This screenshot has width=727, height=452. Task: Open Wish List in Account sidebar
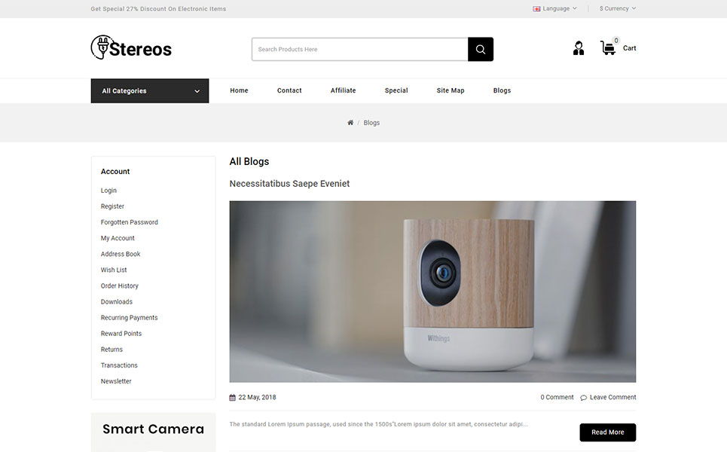tap(114, 270)
